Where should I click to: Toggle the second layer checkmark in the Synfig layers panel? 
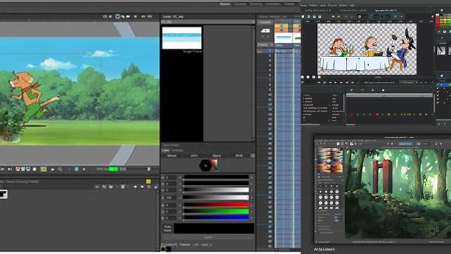[438, 89]
